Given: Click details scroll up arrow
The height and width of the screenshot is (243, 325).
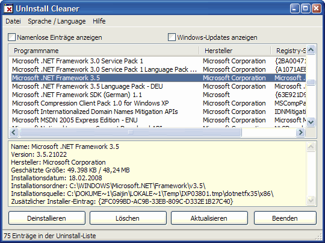Looking at the screenshot, I should pyautogui.click(x=311, y=147).
